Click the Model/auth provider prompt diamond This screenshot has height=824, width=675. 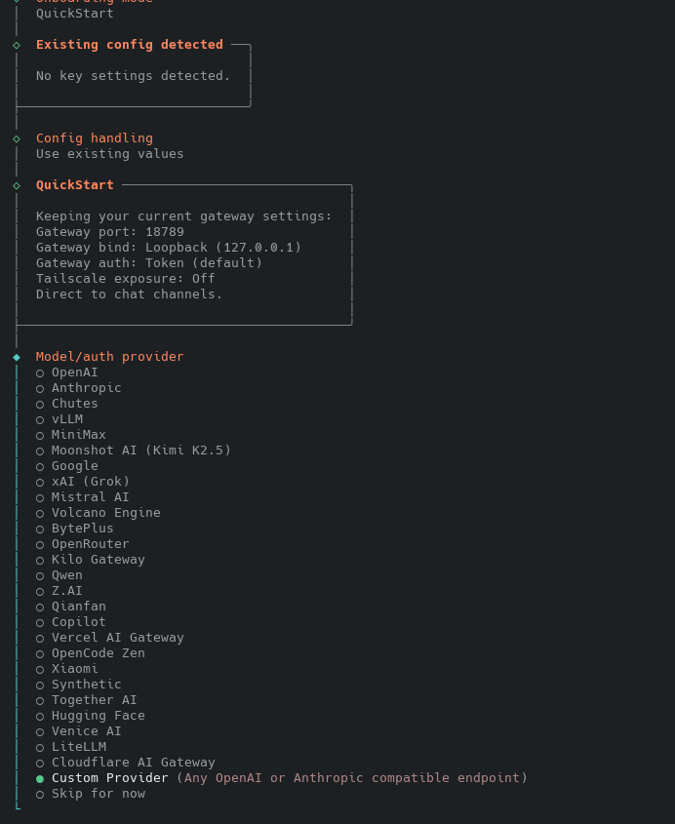pos(17,357)
